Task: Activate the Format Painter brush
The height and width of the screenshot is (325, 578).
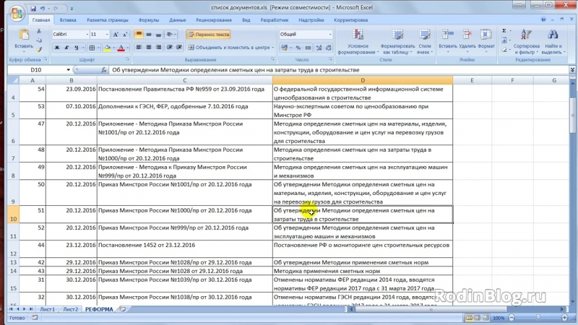Action: pos(39,48)
